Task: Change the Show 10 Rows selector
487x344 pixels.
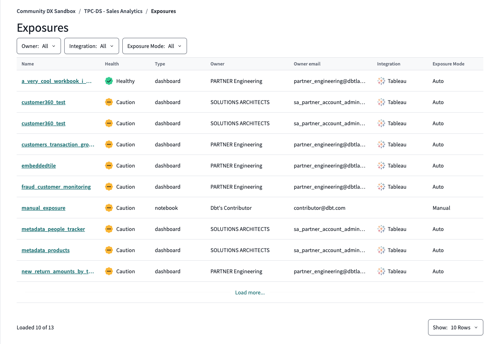Action: (455, 327)
